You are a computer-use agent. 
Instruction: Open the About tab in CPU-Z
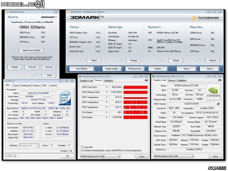pyautogui.click(x=53, y=85)
